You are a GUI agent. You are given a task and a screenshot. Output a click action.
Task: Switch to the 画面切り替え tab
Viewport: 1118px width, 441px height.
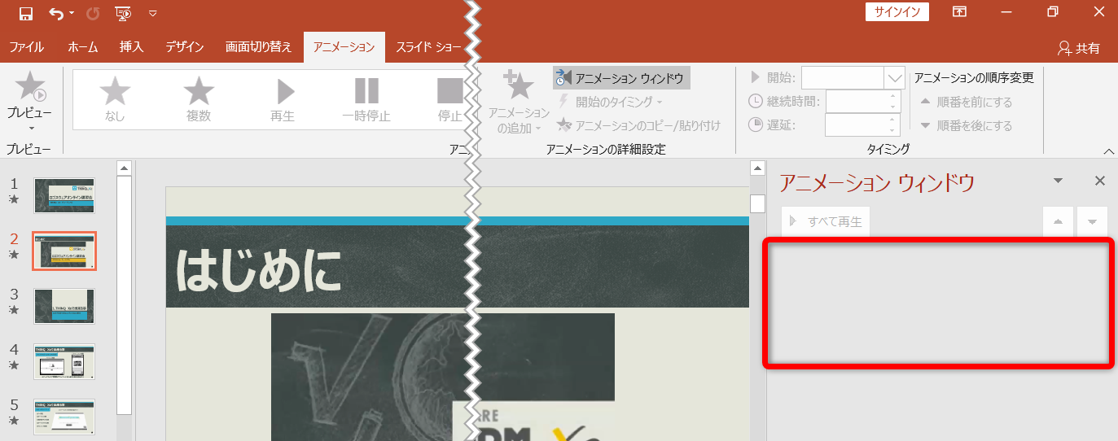258,47
